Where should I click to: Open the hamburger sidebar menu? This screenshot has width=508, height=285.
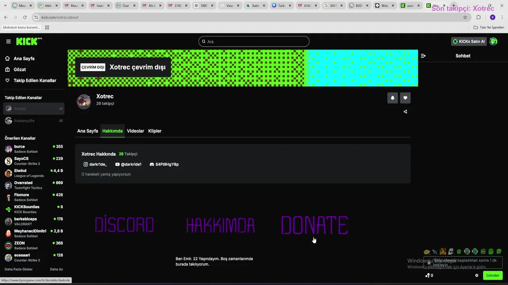[8, 41]
